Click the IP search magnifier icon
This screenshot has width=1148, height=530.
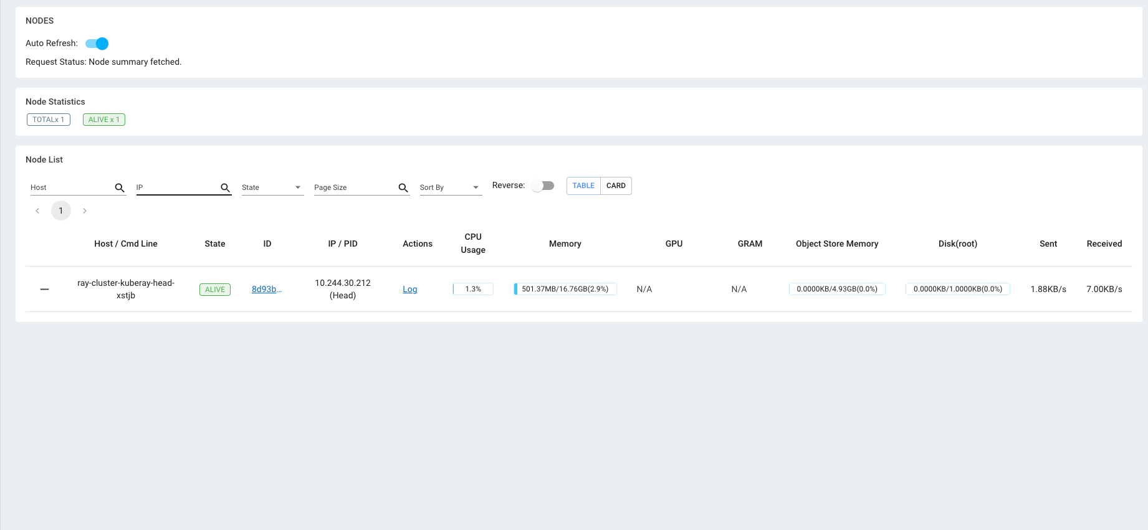pos(225,187)
